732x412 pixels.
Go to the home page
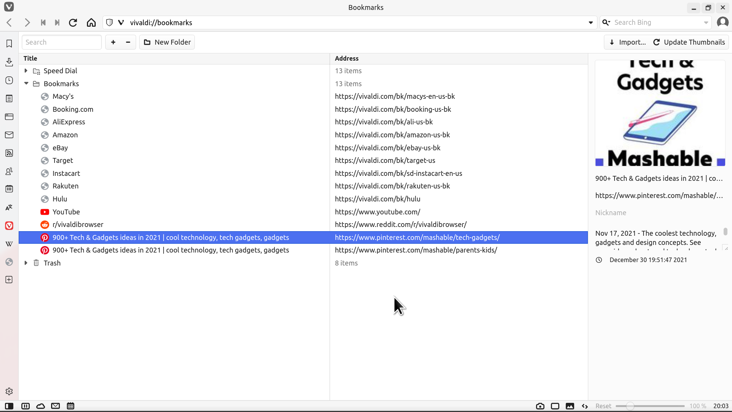(91, 23)
